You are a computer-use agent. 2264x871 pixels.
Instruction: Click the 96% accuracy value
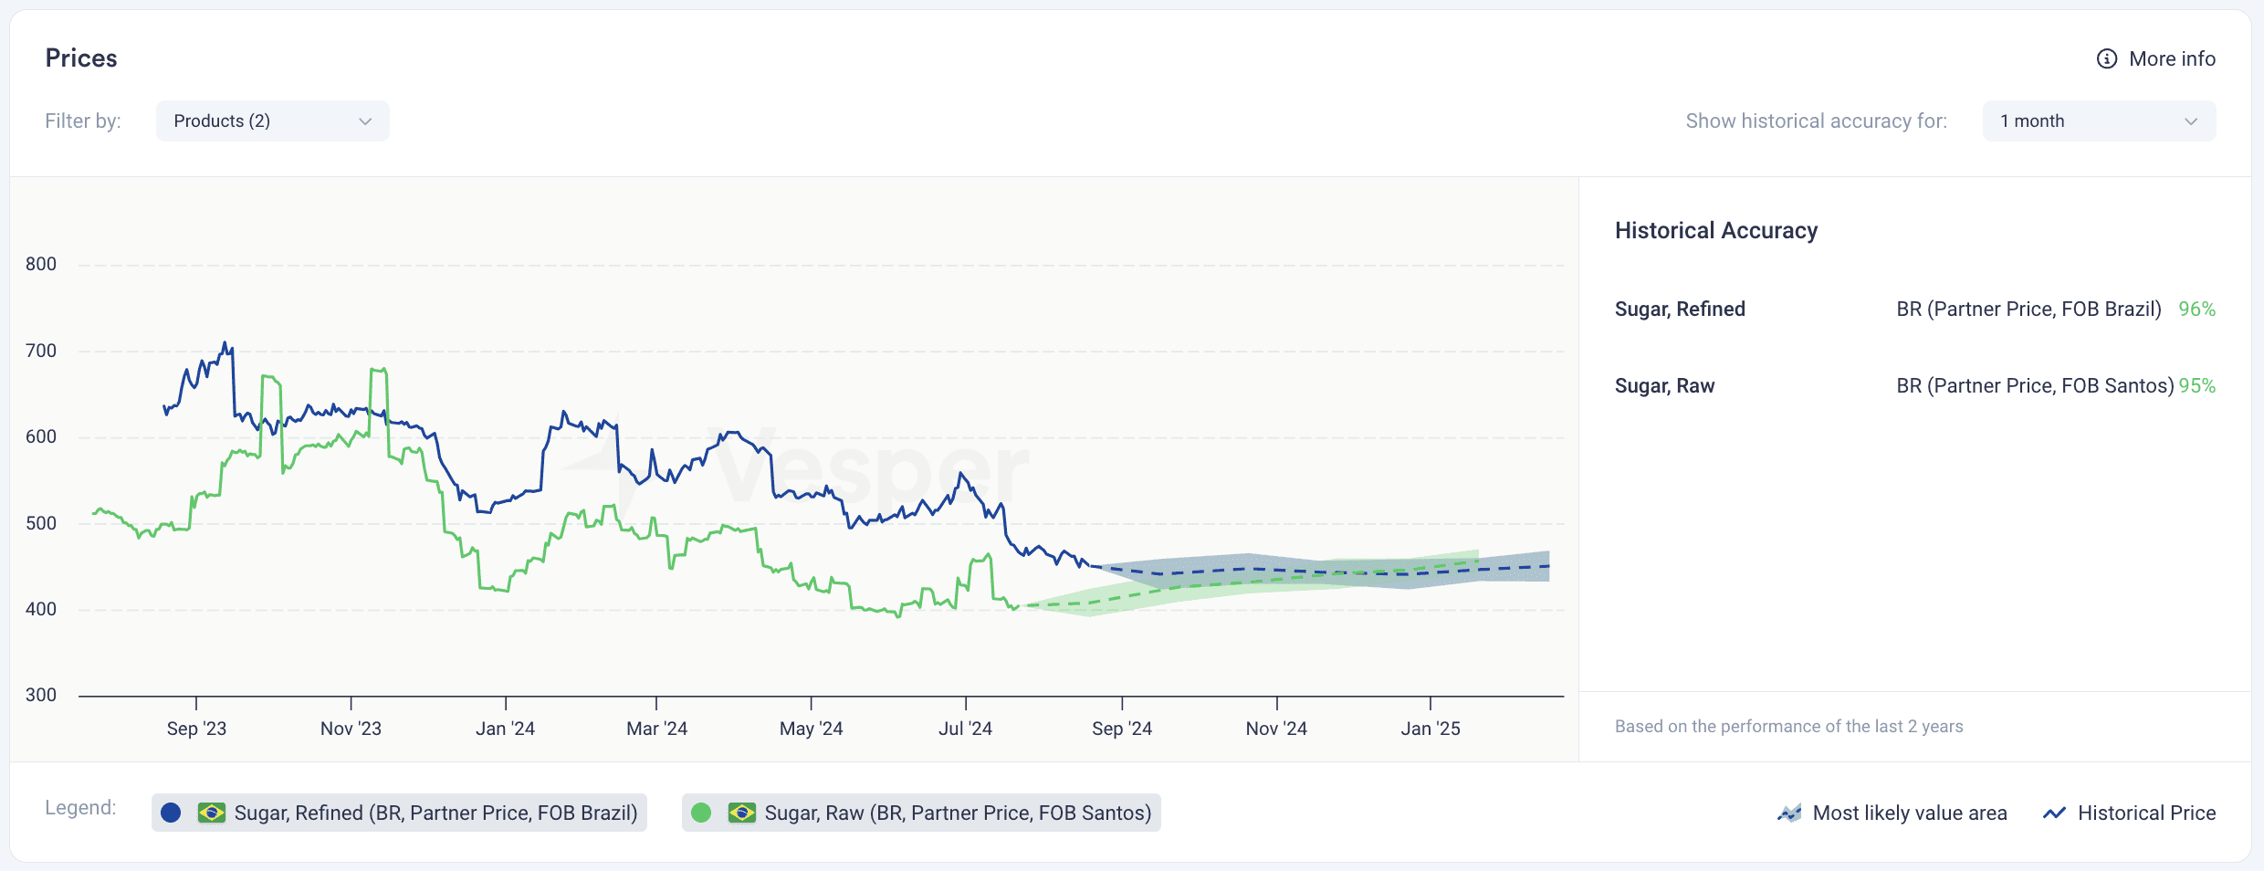pos(2197,310)
